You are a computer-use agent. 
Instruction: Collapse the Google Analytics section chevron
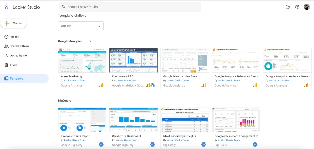click(x=90, y=41)
